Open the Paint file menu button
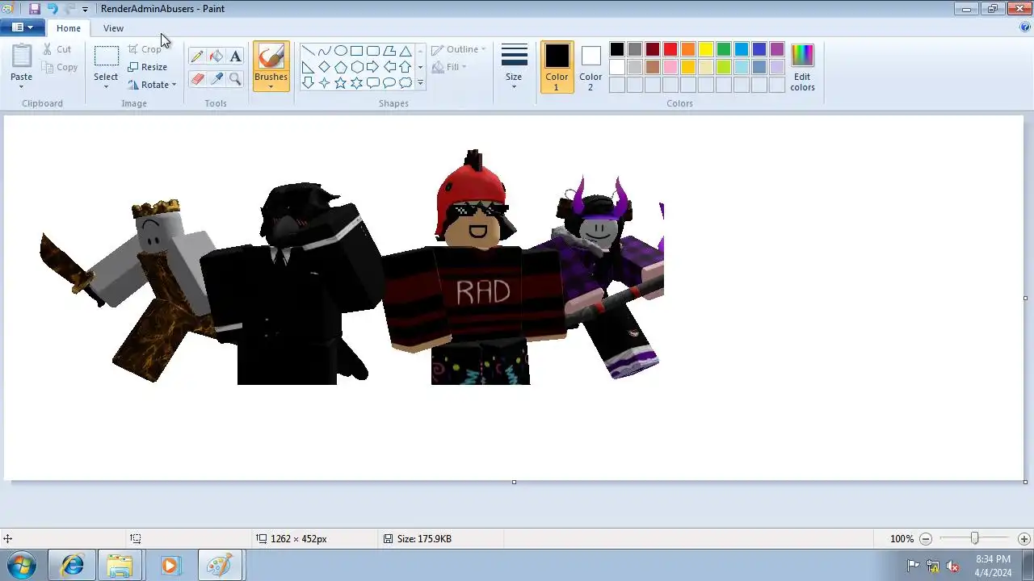1034x581 pixels. coord(23,27)
